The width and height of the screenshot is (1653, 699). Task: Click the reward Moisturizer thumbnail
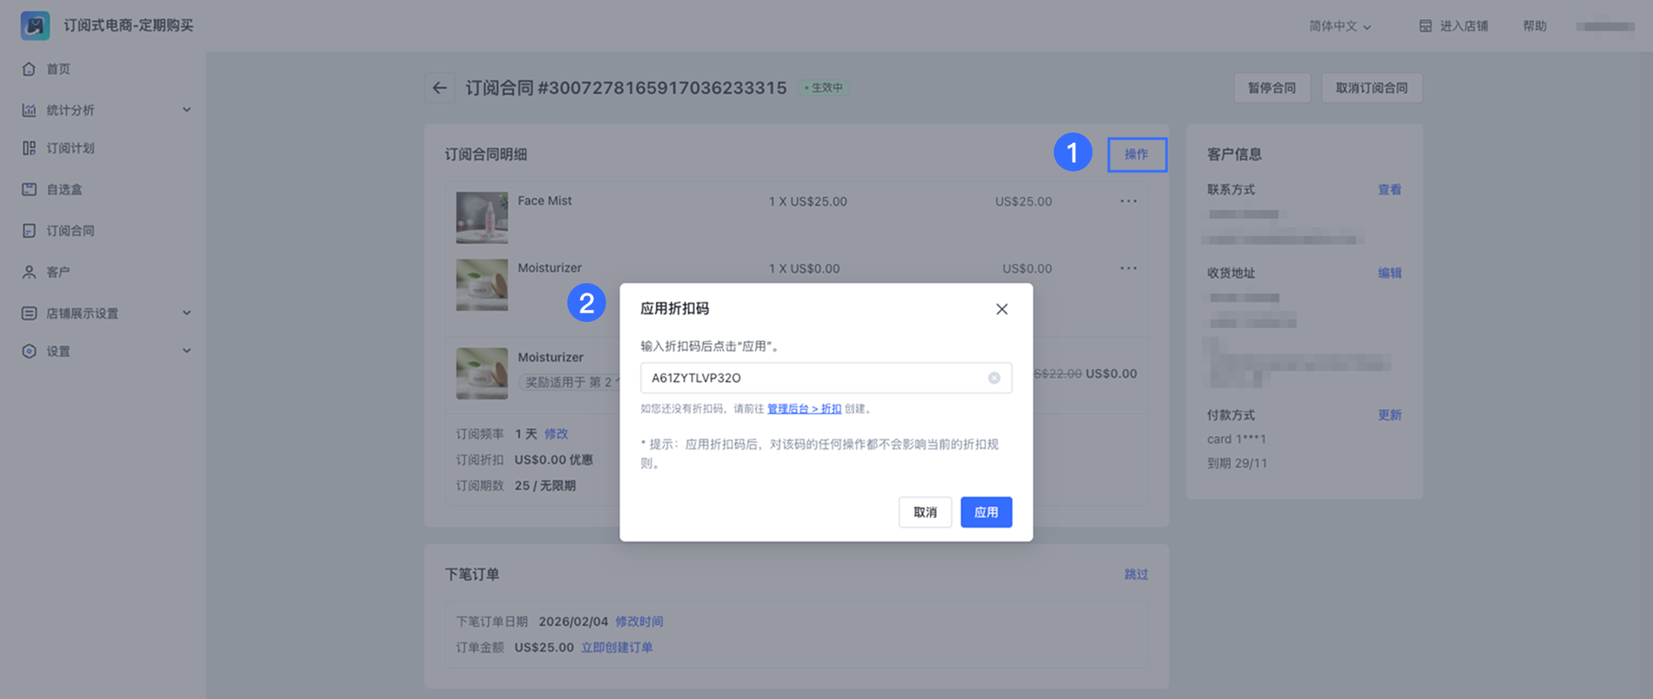click(482, 374)
